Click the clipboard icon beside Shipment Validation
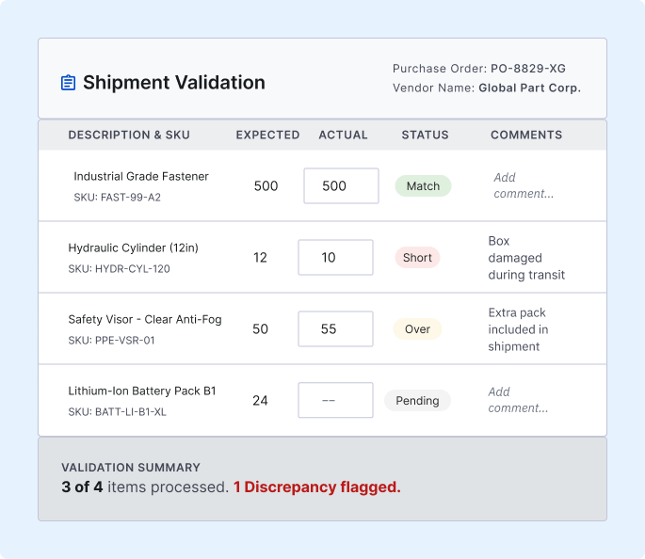The height and width of the screenshot is (559, 645). tap(68, 83)
